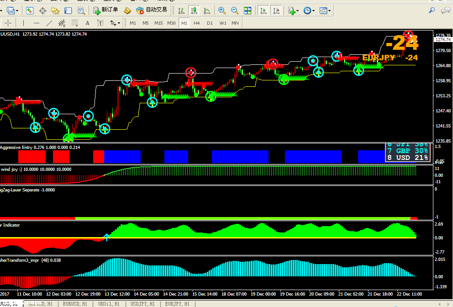
Task: Switch to M30 timeframe
Action: pos(171,23)
